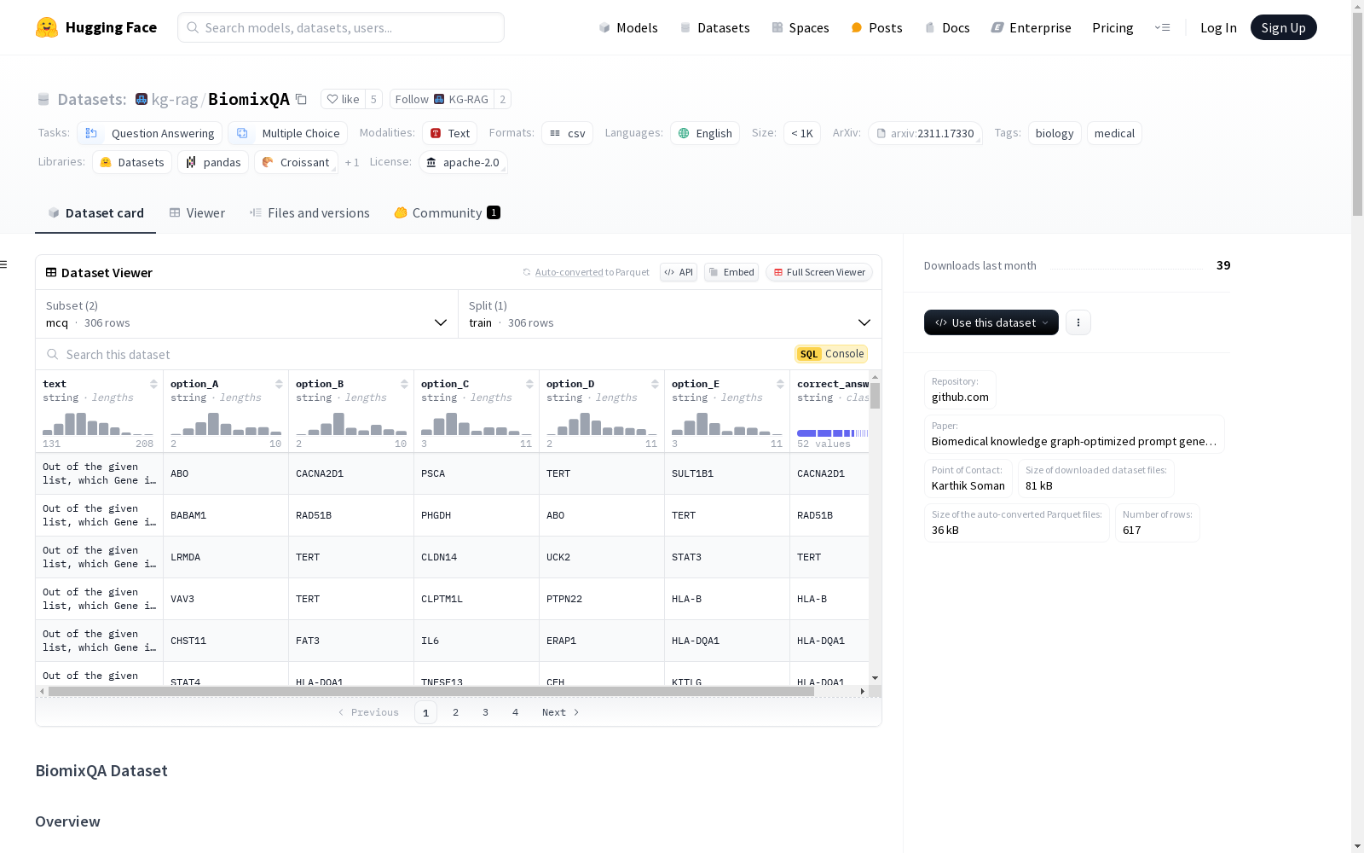Viewport: 1364px width, 853px height.
Task: Click the biology tag
Action: (1055, 133)
